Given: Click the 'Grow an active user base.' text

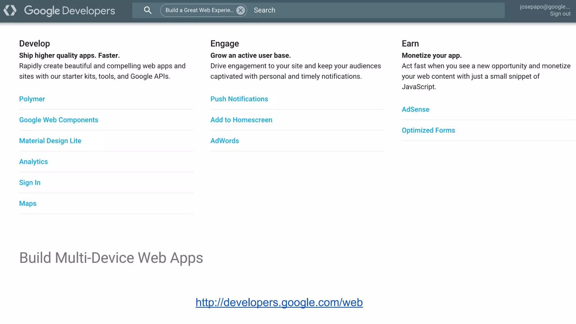Looking at the screenshot, I should point(251,55).
